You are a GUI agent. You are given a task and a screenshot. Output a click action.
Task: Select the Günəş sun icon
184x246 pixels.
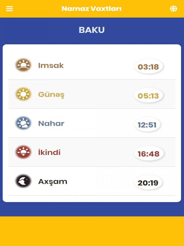[23, 94]
